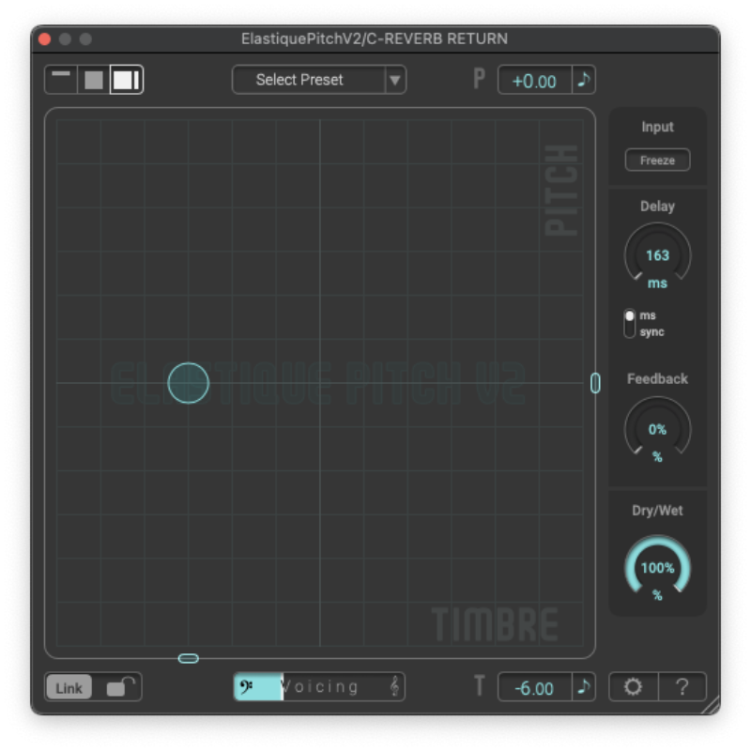The height and width of the screenshot is (751, 751).
Task: Click the note icon beside pitch value
Action: pos(584,80)
